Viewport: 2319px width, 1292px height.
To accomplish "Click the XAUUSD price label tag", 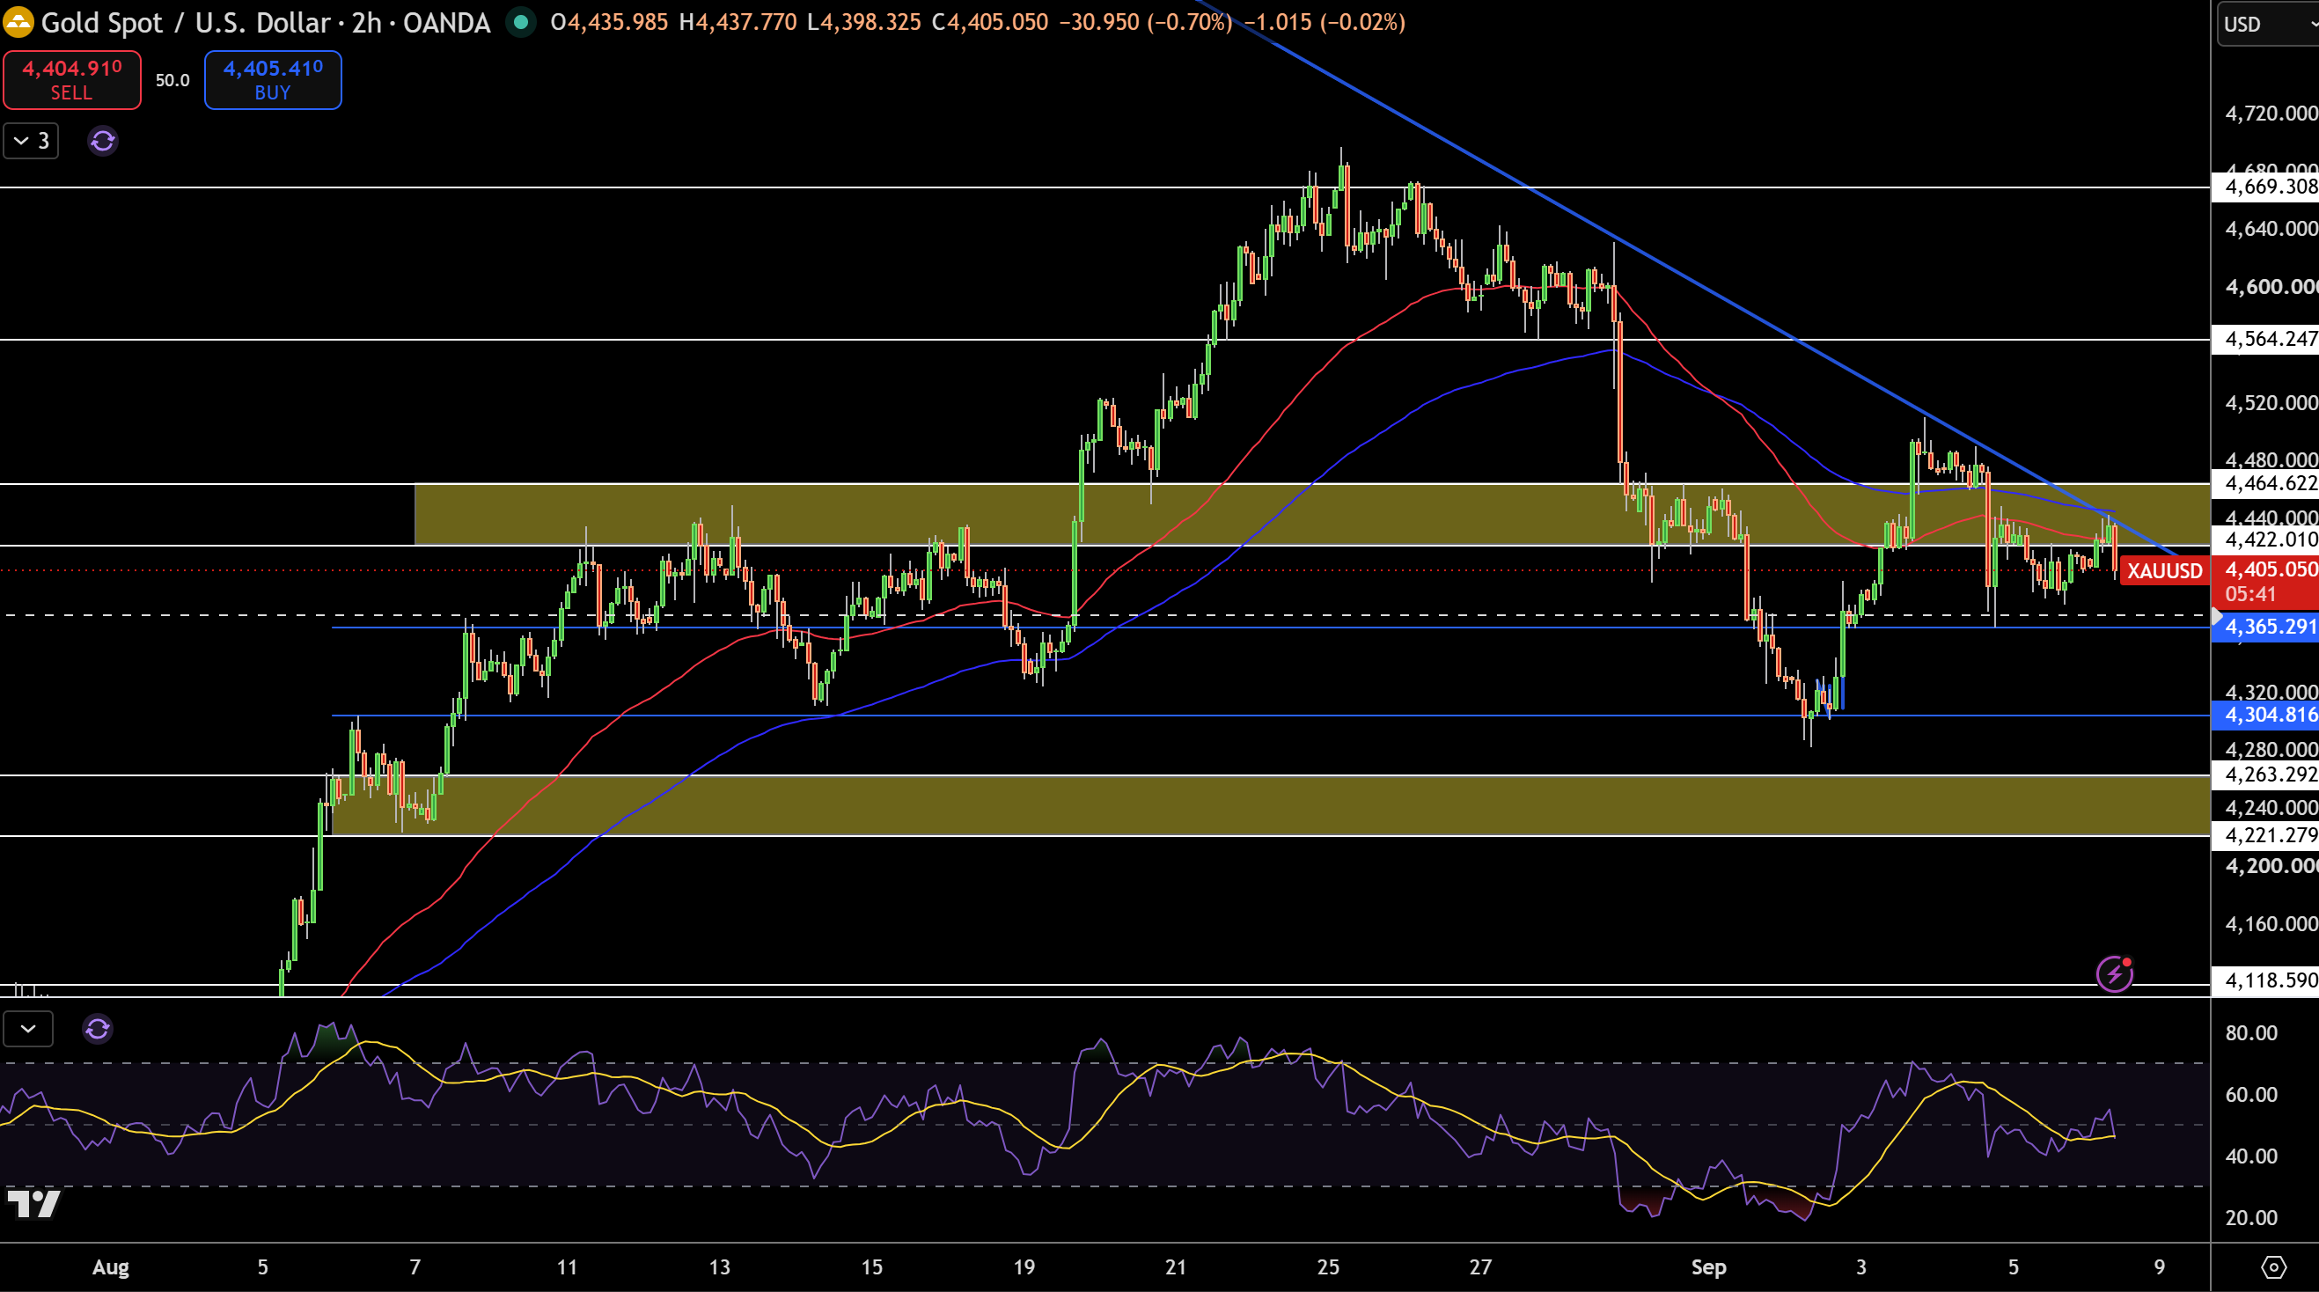I will click(2163, 571).
